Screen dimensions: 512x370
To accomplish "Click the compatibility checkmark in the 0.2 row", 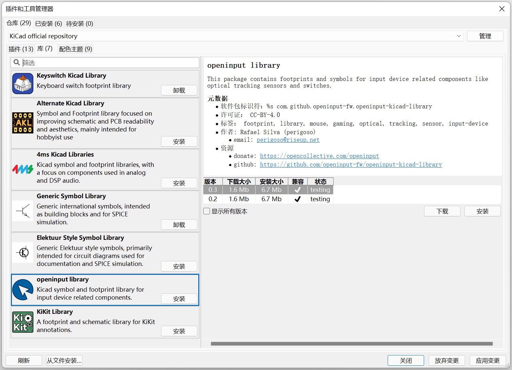I will [297, 199].
